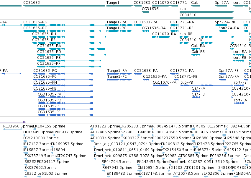Click protein CG31635-PG
Screen dimensions: 251x178
[45, 71]
